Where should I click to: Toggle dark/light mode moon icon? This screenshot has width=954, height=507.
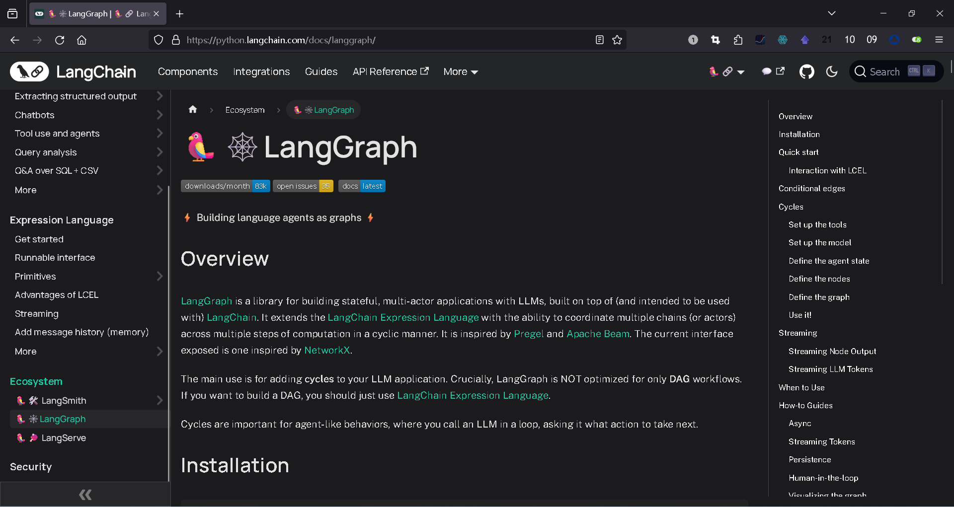pos(832,72)
